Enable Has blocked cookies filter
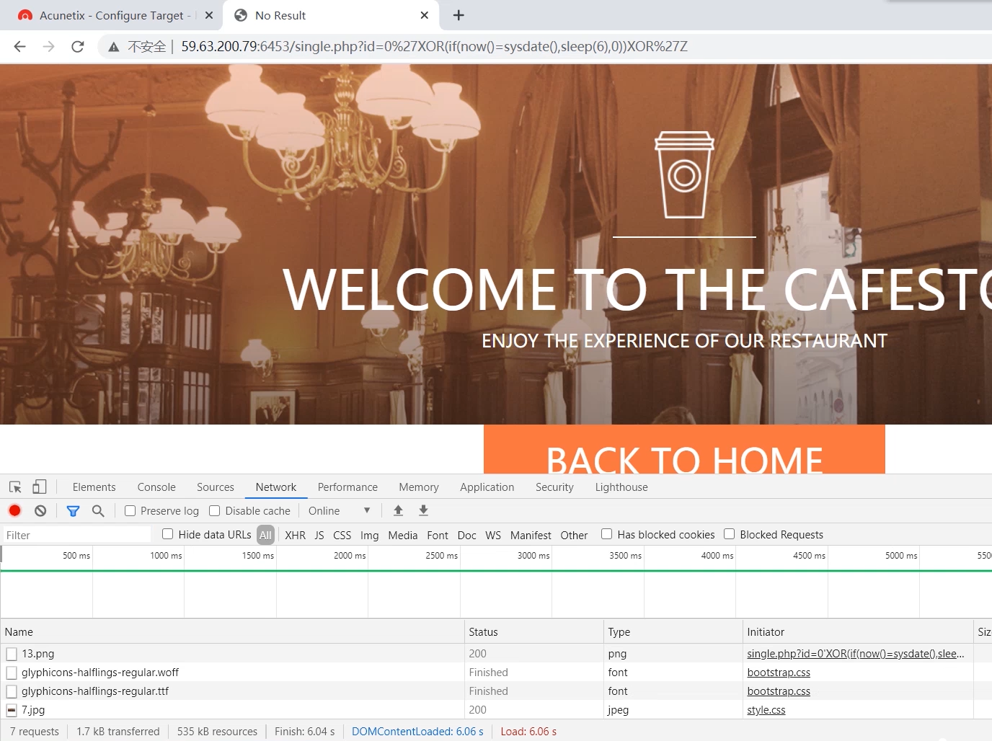Screen dimensions: 992x741 point(606,534)
